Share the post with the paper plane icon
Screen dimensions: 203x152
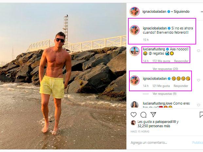(x=153, y=114)
